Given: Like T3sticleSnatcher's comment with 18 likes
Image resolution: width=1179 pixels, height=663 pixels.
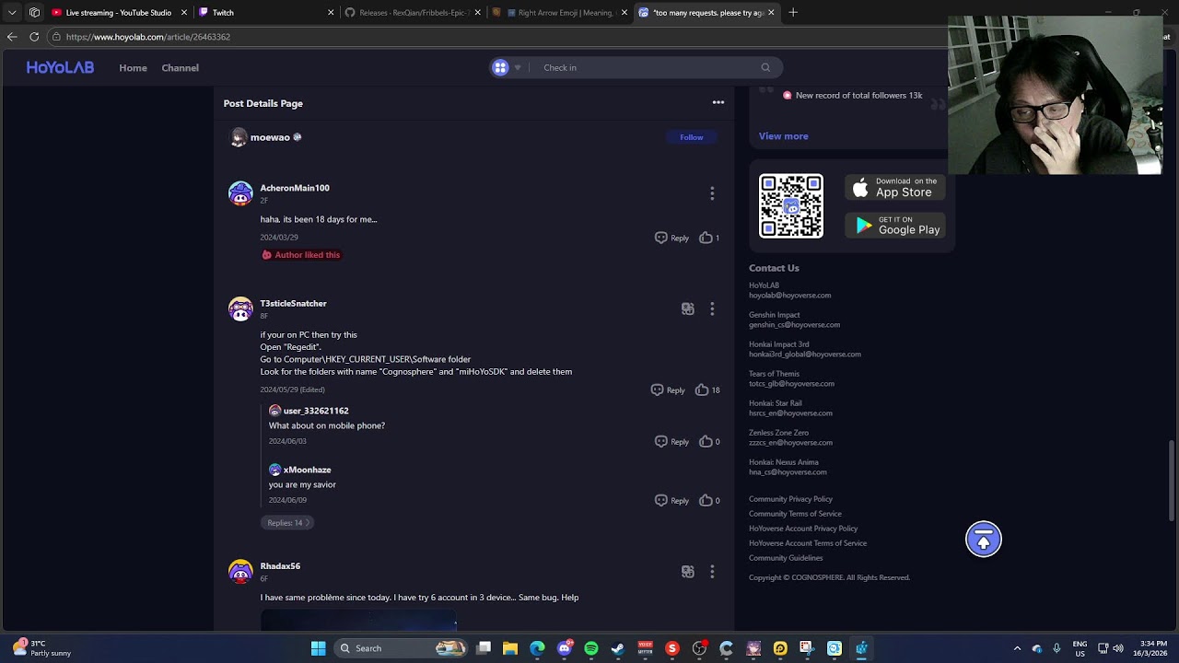Looking at the screenshot, I should 707,390.
